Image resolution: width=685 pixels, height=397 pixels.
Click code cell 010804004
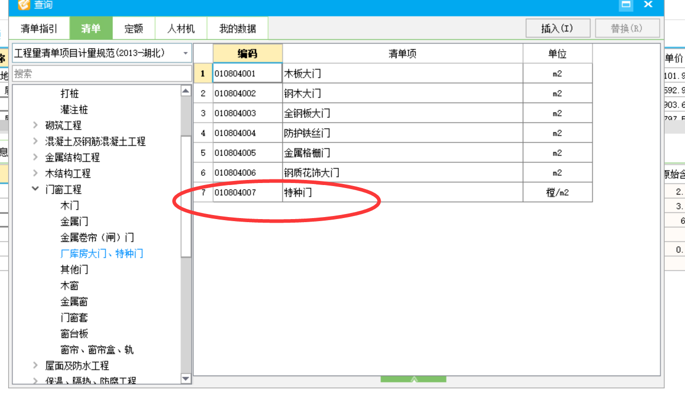tap(247, 133)
